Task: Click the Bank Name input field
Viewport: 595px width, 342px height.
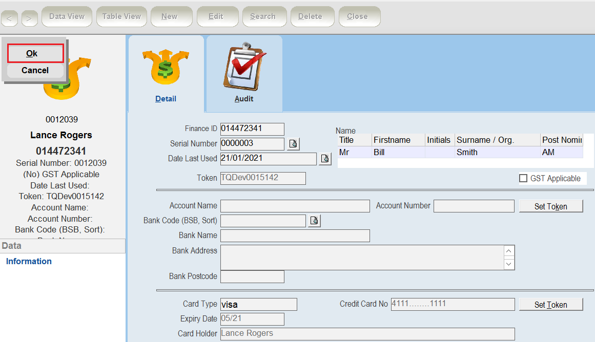Action: (295, 236)
